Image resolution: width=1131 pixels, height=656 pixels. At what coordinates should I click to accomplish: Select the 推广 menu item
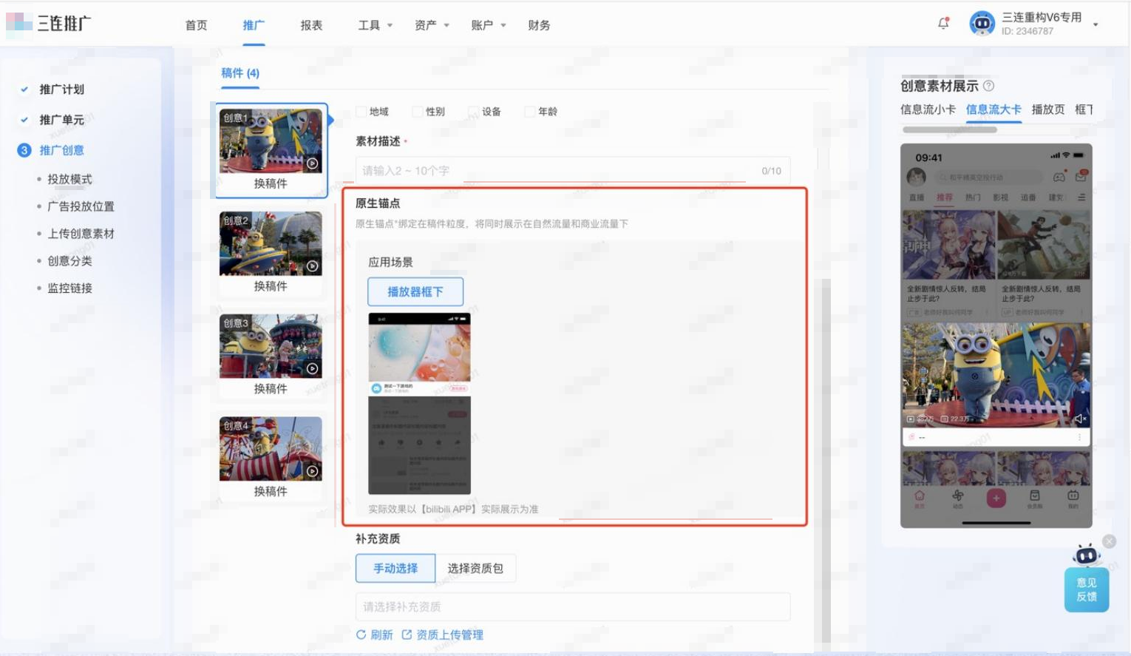pyautogui.click(x=254, y=25)
